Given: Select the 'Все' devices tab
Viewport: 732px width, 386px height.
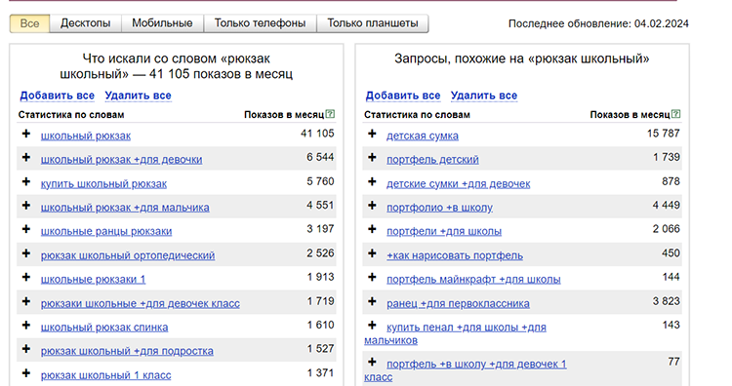Looking at the screenshot, I should click(29, 23).
